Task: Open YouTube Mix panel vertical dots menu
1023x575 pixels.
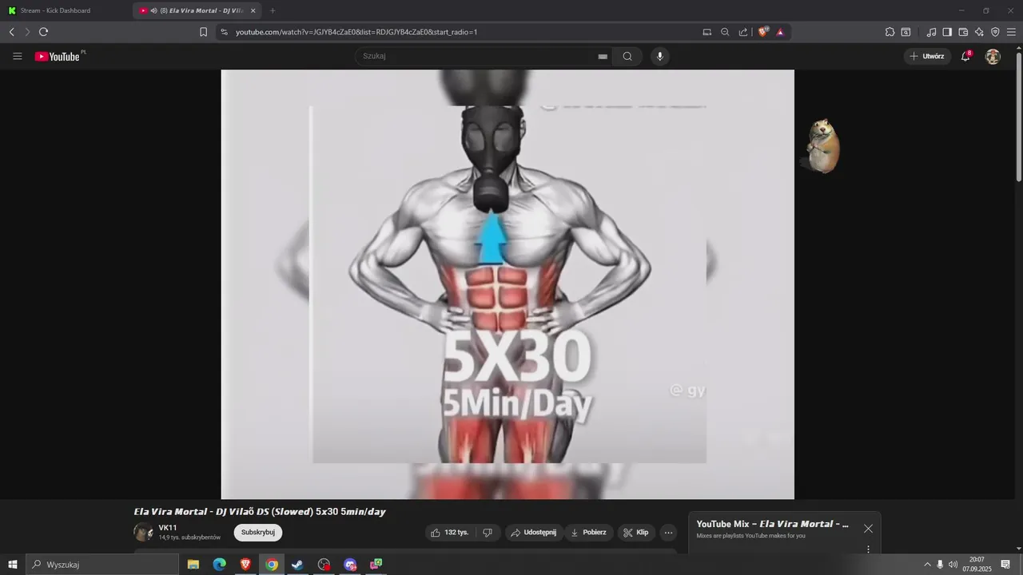Action: (x=868, y=549)
